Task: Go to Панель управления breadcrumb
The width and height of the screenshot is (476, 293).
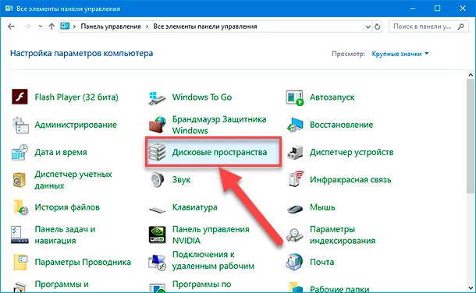Action: (111, 26)
